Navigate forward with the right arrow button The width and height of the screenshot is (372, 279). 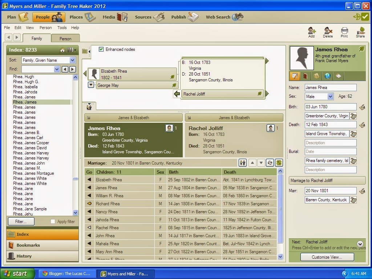[x=17, y=37]
